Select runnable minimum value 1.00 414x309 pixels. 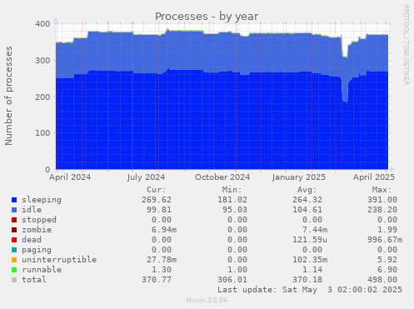point(237,270)
